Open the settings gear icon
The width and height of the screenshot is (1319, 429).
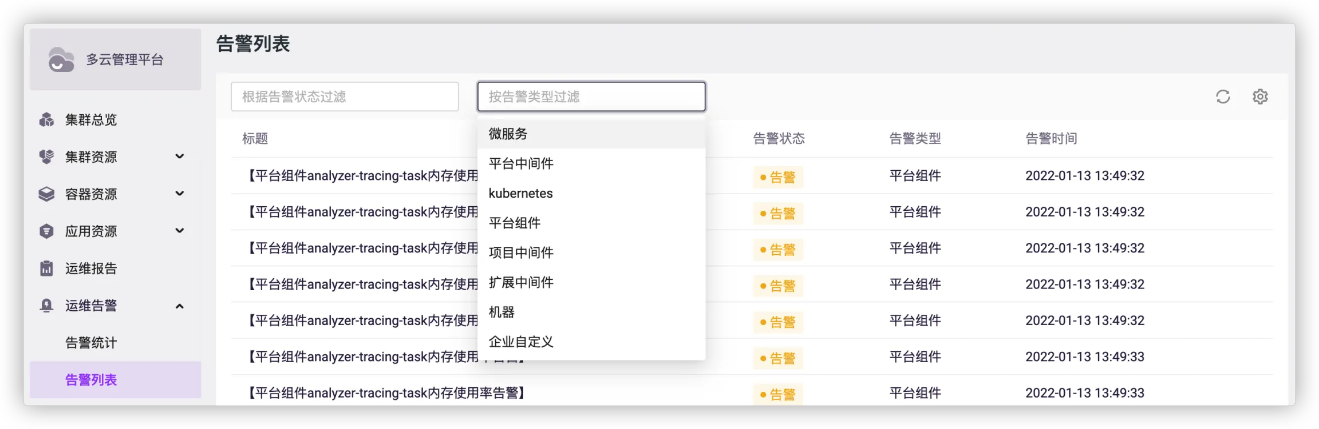[1260, 97]
